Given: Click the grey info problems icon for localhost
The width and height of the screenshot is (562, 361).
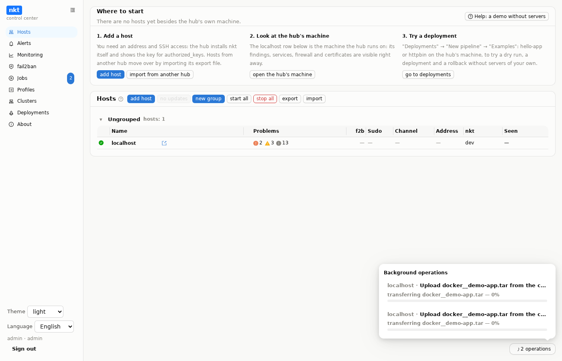Looking at the screenshot, I should tap(279, 143).
